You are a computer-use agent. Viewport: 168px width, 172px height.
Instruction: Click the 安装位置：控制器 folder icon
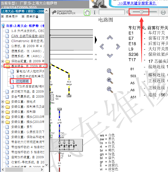(x=8, y=112)
